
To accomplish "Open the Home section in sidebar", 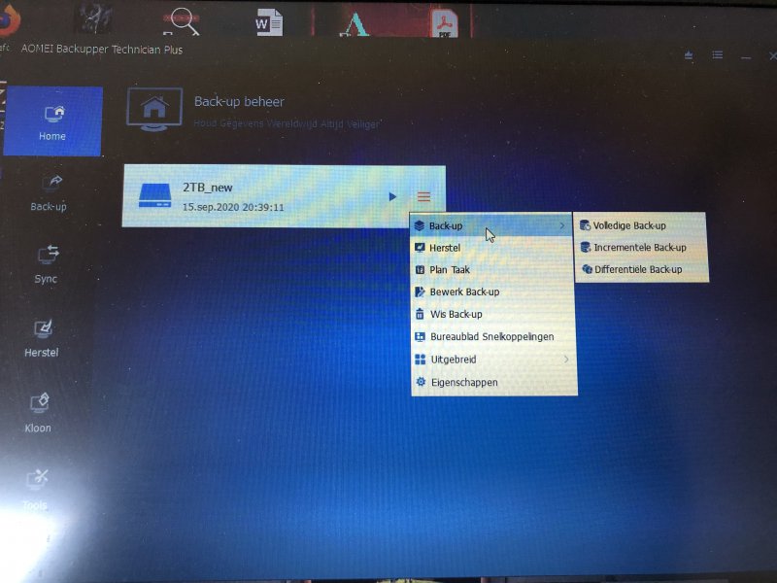I will (52, 122).
